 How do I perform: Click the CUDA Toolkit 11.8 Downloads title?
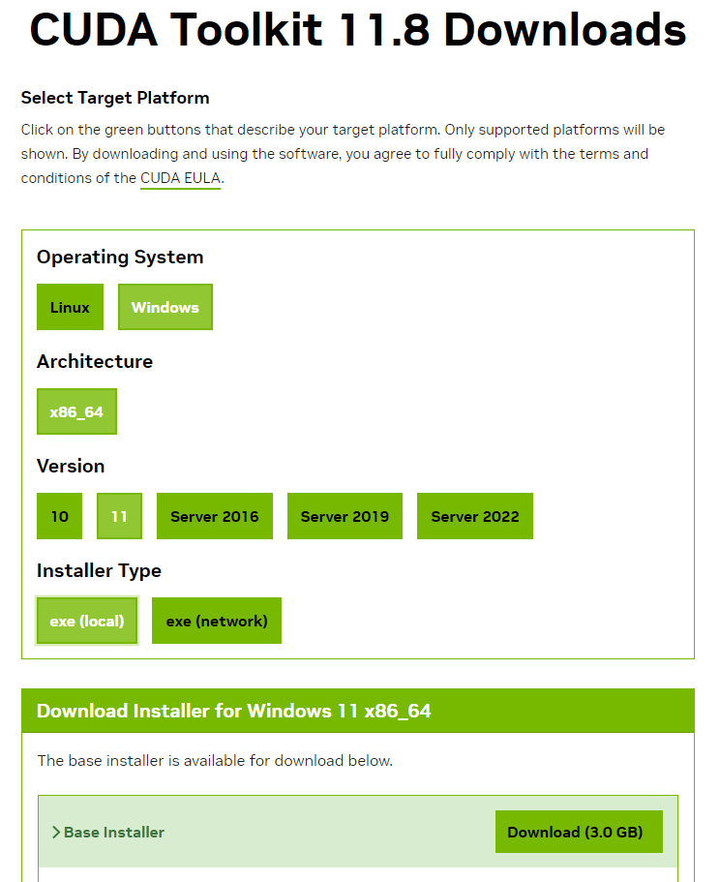[x=357, y=30]
